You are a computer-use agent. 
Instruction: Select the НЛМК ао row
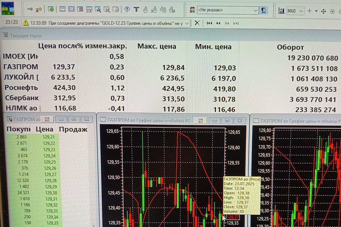click(170, 109)
